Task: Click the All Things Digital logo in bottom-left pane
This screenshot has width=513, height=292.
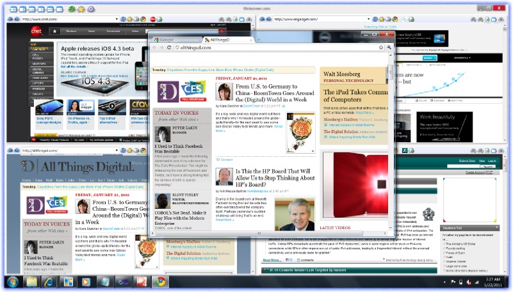Action: (78, 166)
